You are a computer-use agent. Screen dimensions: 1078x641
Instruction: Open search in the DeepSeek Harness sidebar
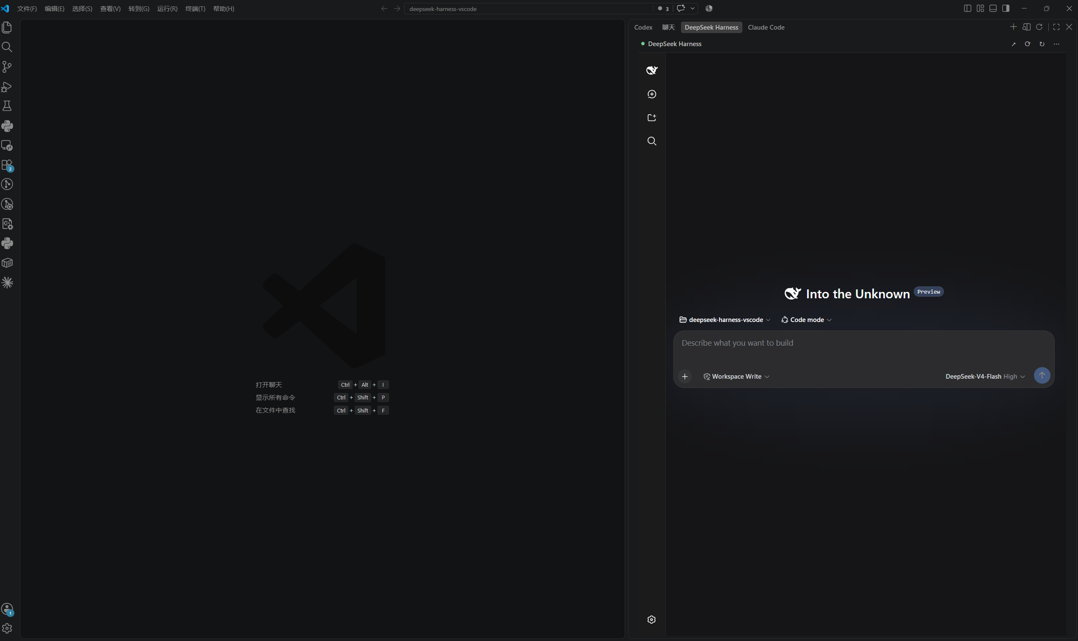tap(651, 141)
